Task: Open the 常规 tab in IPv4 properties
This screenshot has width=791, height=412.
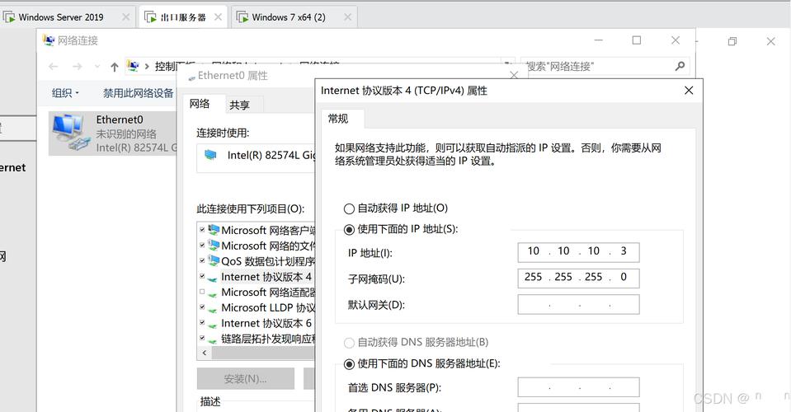Action: point(338,119)
